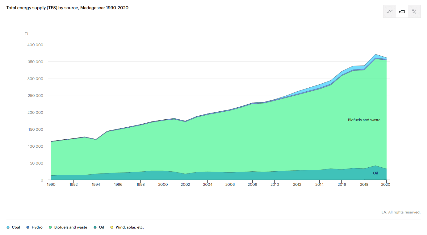This screenshot has width=427, height=235.
Task: Click the IEA. All rights reserved. text
Action: [x=400, y=212]
